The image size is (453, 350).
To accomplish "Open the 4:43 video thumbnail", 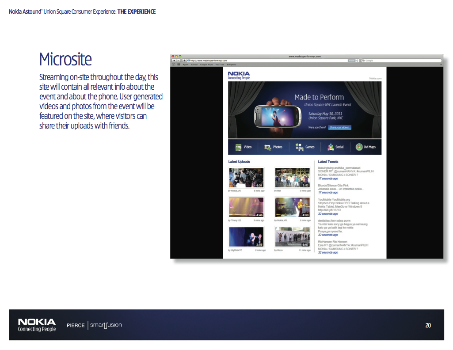I will (x=246, y=207).
